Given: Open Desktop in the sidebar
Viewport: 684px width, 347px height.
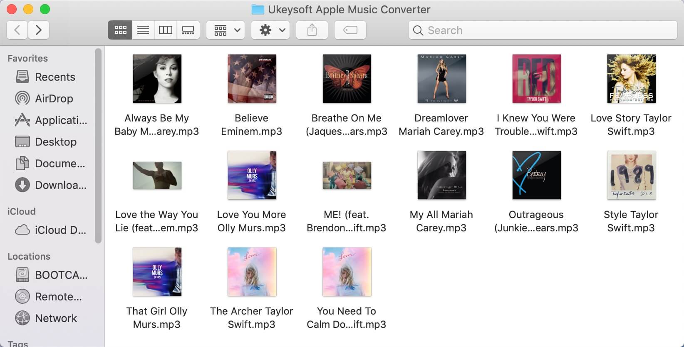Looking at the screenshot, I should coord(52,142).
